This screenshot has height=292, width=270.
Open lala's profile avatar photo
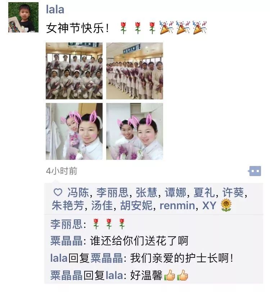pyautogui.click(x=23, y=17)
